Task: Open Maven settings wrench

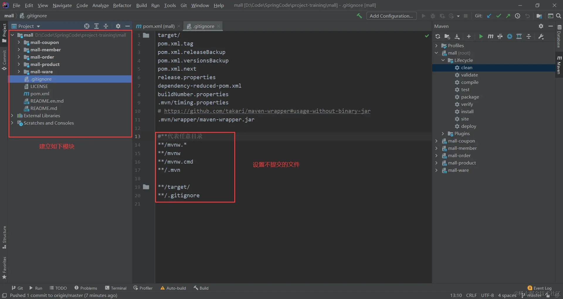Action: pyautogui.click(x=541, y=36)
